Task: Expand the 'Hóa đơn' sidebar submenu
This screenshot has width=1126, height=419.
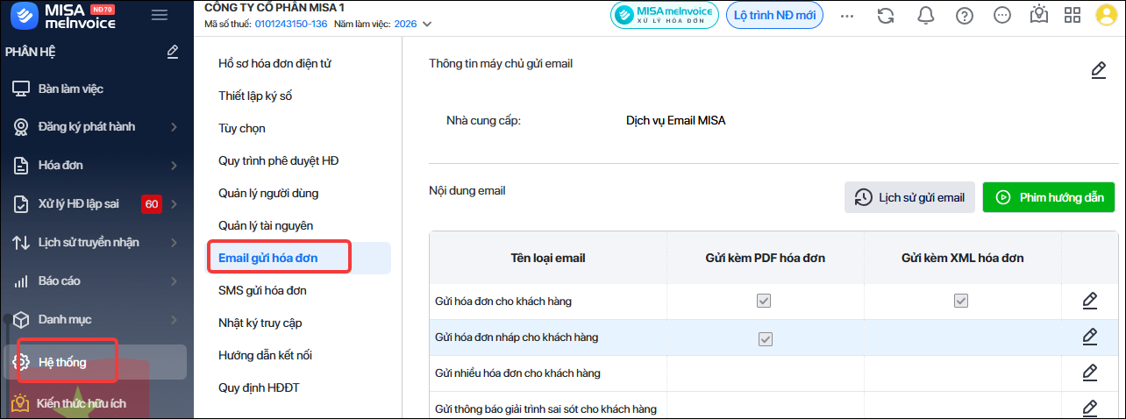Action: click(x=174, y=165)
